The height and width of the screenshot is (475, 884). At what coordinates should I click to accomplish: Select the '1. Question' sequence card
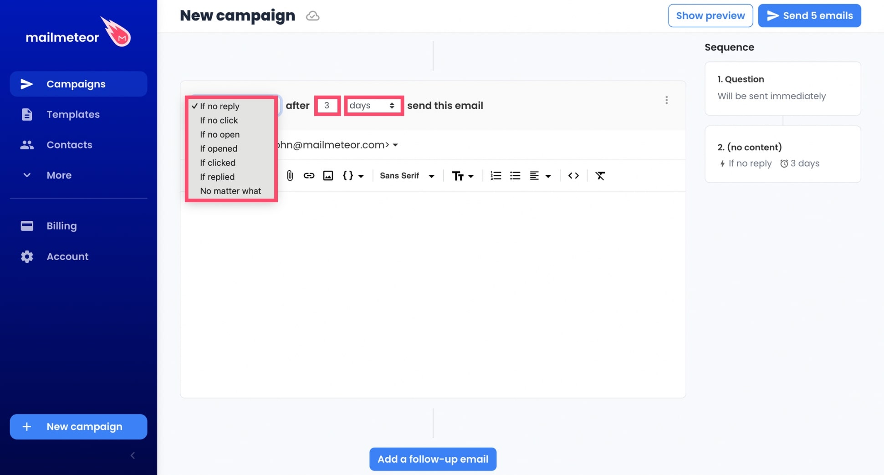tap(782, 88)
